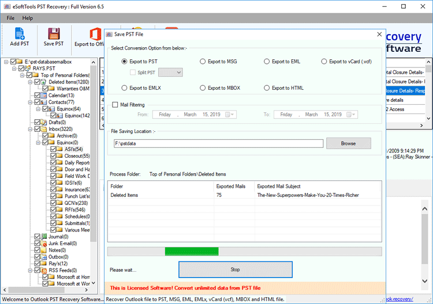The image size is (433, 304).
Task: Click the RAYS.PST file icon
Action: 28,68
